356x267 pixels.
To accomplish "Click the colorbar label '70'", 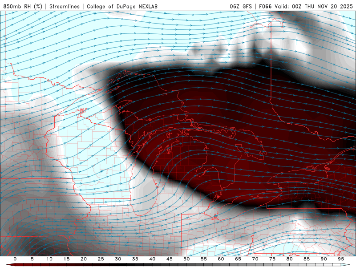I will tap(255, 259).
